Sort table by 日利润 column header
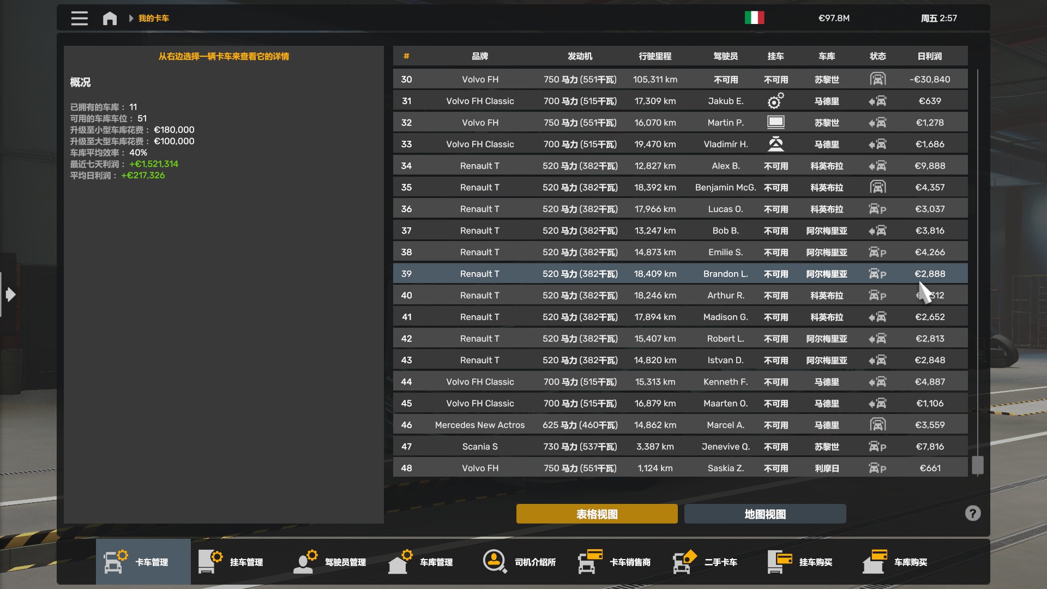Screen dimensions: 1047x589 [929, 56]
